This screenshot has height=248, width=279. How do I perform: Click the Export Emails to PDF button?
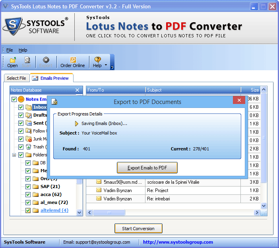coord(147,168)
